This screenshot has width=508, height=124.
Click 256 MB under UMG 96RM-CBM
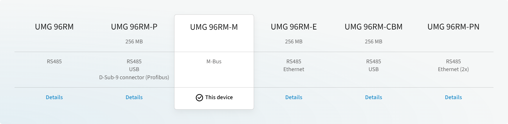pyautogui.click(x=374, y=42)
